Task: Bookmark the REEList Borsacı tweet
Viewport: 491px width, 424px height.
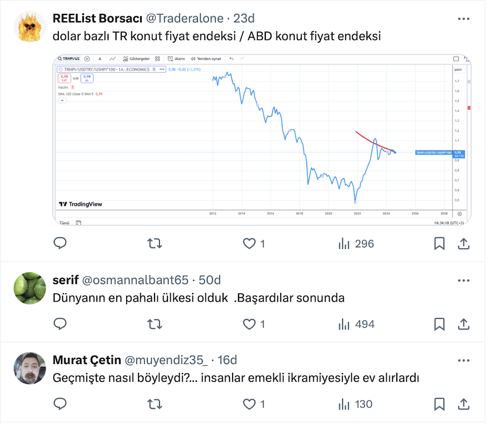Action: (439, 244)
